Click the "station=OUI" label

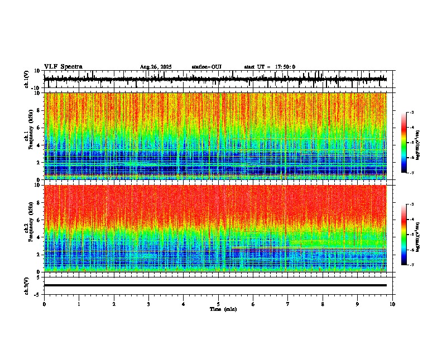[x=206, y=67]
